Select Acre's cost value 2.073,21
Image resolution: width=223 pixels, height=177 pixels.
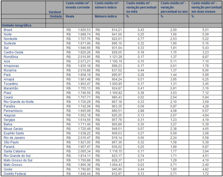pyautogui.click(x=84, y=61)
